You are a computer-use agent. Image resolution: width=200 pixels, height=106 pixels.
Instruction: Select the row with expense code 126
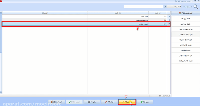click(86, 20)
